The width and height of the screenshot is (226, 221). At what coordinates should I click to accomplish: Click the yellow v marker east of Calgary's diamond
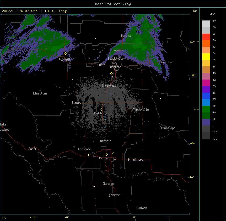click(x=112, y=153)
